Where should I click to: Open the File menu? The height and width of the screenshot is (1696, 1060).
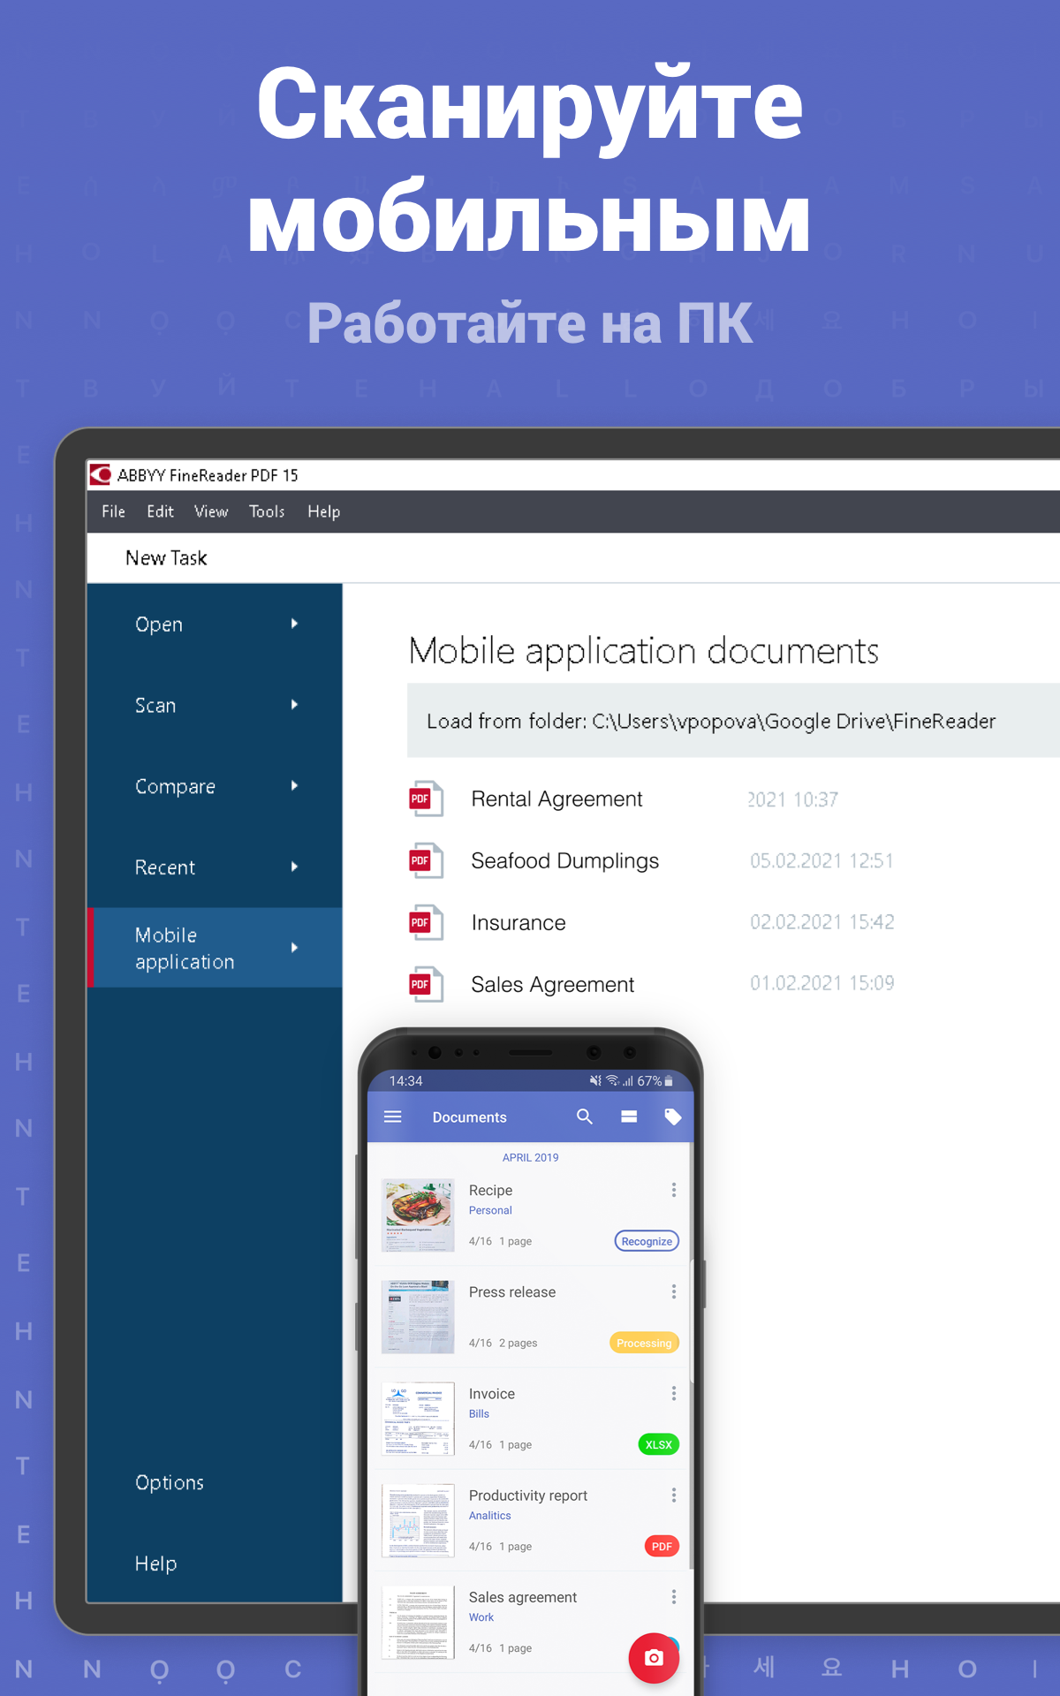coord(113,511)
